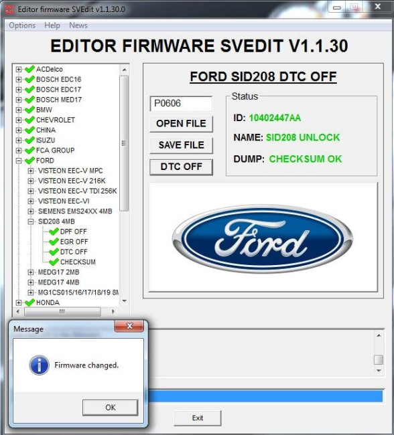
Task: Minimize the SVEdit window
Action: click(x=337, y=7)
